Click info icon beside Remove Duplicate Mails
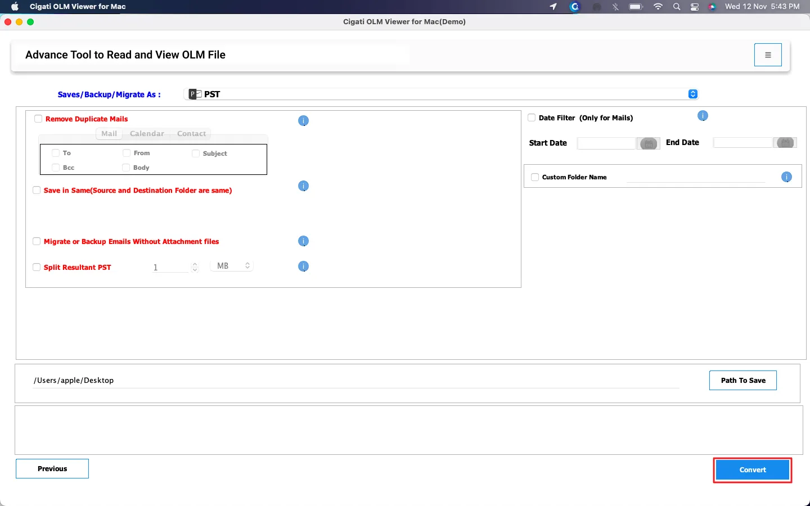Image resolution: width=810 pixels, height=506 pixels. point(303,121)
